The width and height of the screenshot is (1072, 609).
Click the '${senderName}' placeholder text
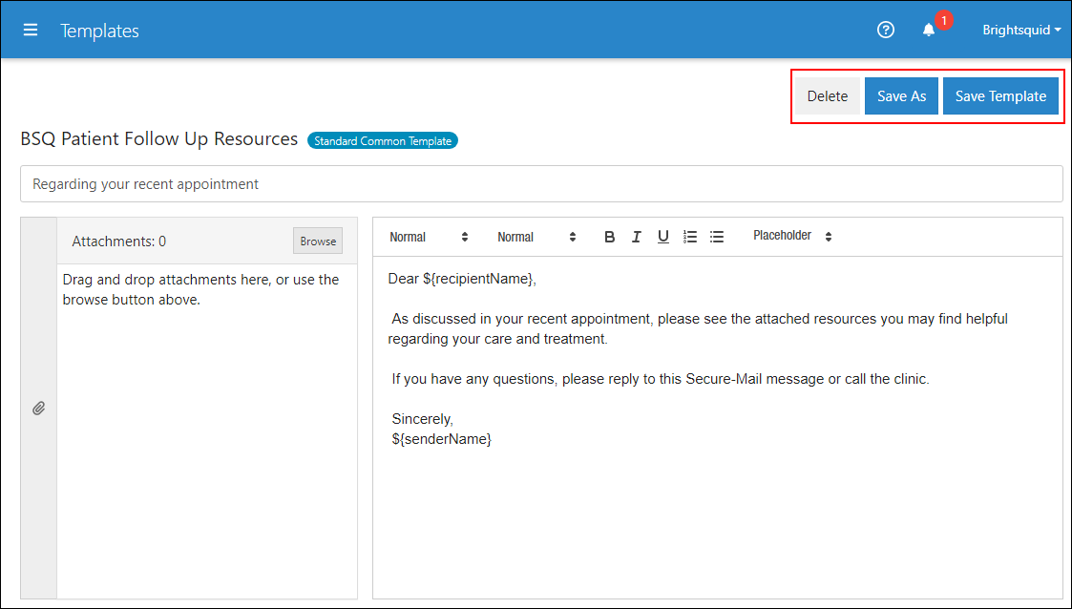tap(442, 439)
